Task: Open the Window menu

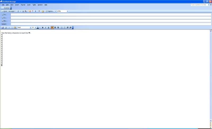Action: point(40,5)
